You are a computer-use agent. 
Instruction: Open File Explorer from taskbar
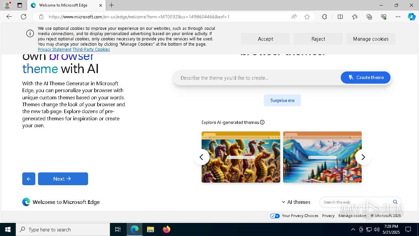(x=150, y=229)
